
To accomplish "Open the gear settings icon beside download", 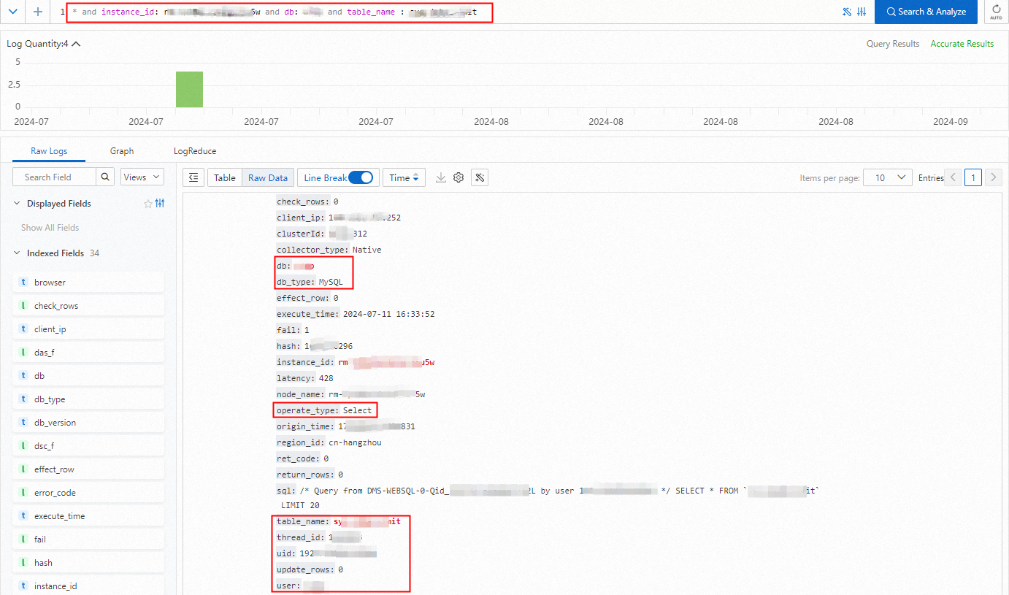I will tap(459, 177).
